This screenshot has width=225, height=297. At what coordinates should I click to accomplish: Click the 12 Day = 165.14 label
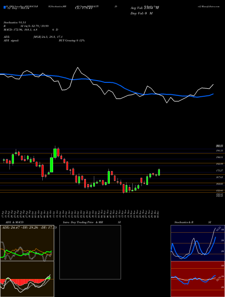[x=18, y=8]
